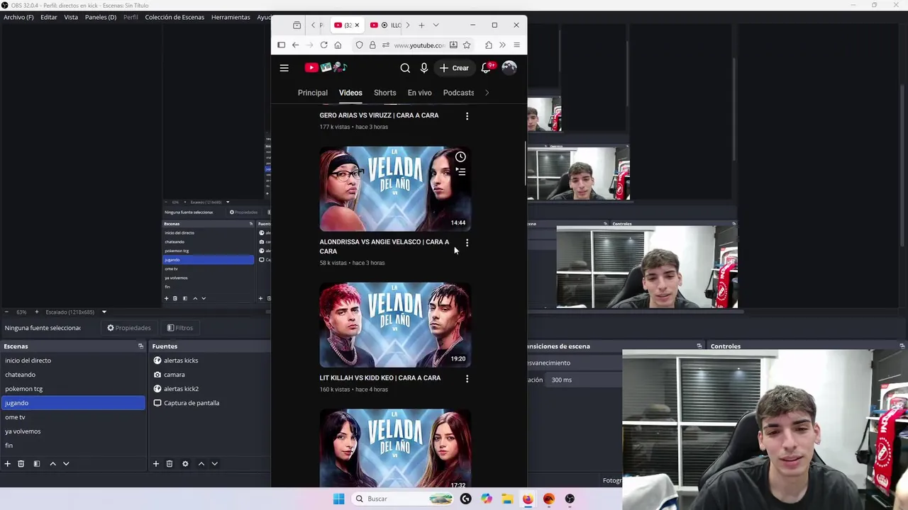Screen dimensions: 908x510
Task: Open Vista menu in OBS
Action: [71, 17]
